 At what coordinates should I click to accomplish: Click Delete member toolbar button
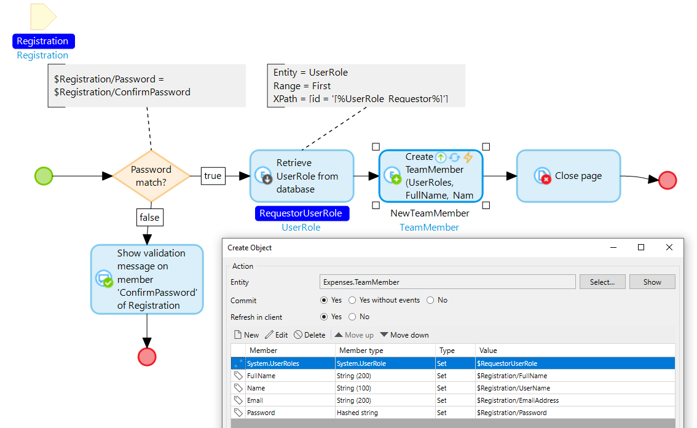pyautogui.click(x=310, y=335)
